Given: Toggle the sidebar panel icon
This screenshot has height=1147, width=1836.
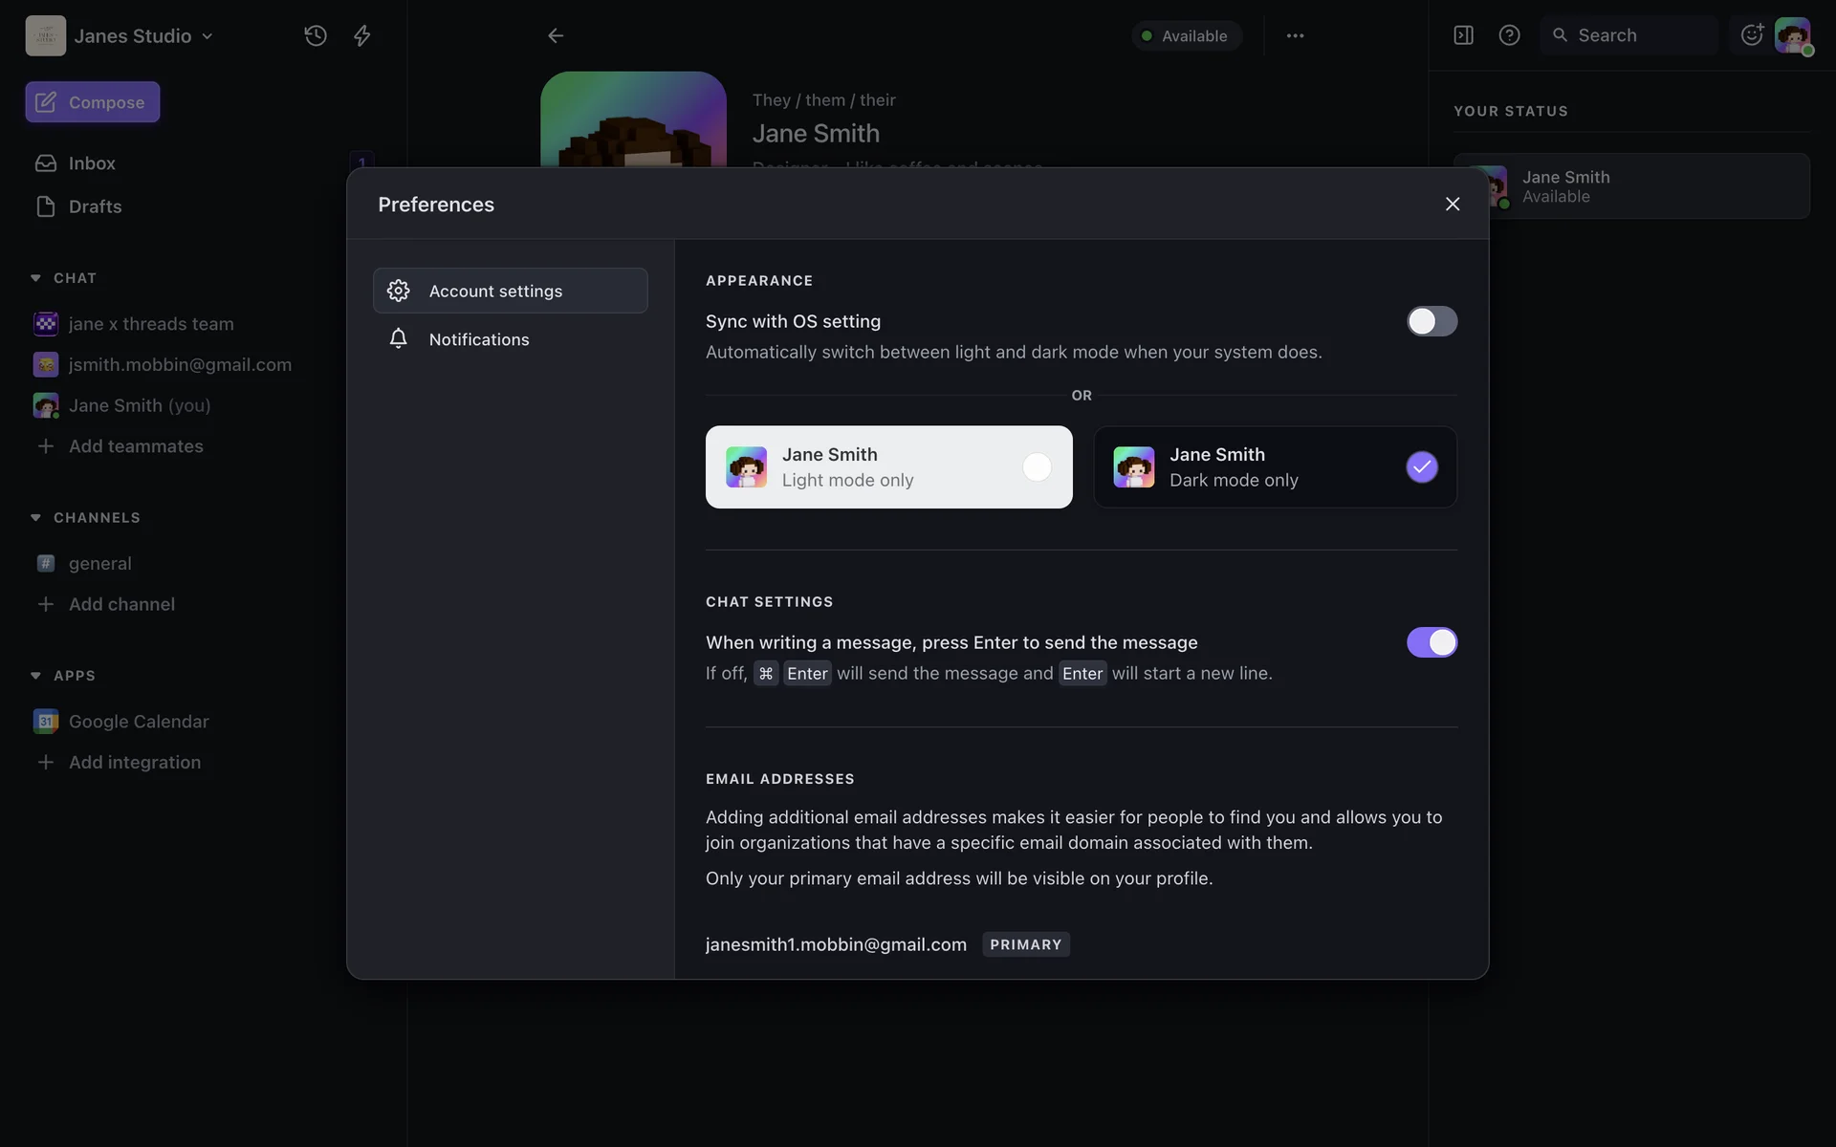Looking at the screenshot, I should pyautogui.click(x=1463, y=35).
